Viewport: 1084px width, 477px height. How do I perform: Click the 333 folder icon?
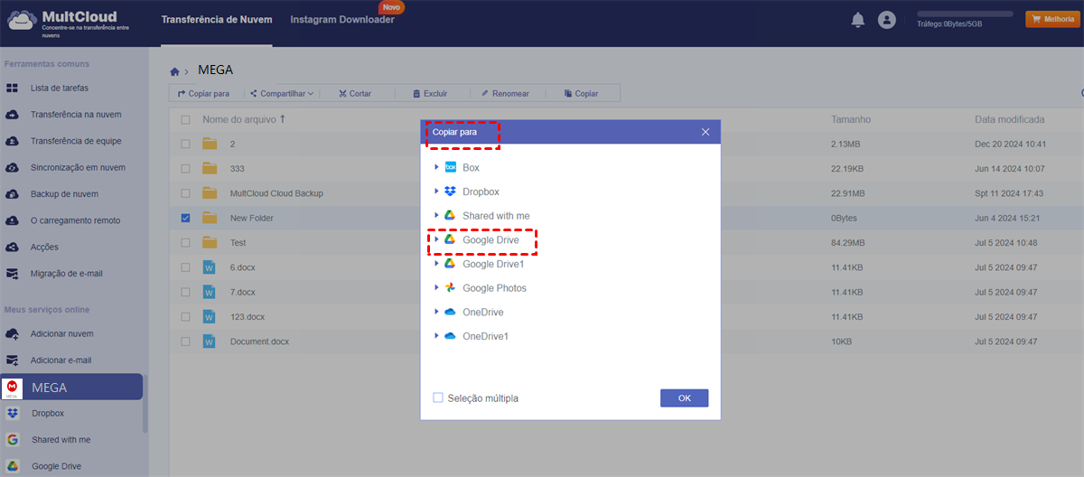click(x=210, y=168)
